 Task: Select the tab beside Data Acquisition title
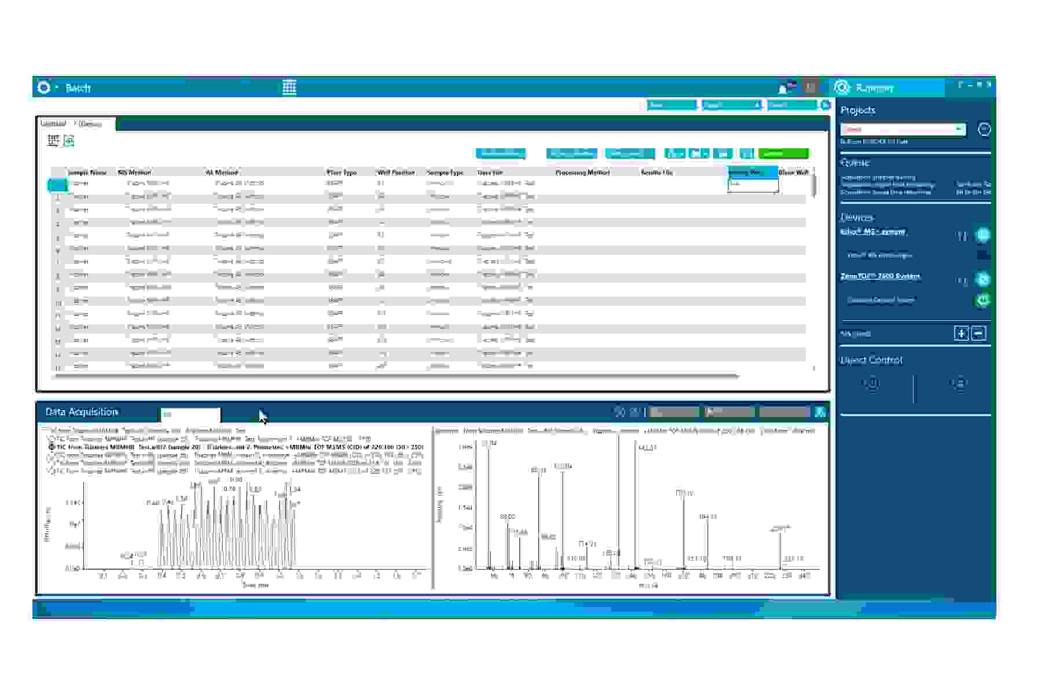(x=190, y=415)
